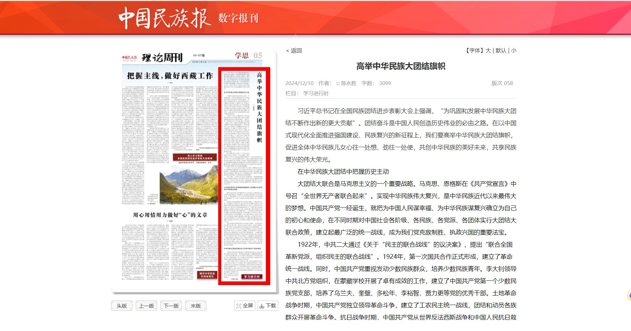Click the 中国民族报 logo in header

click(164, 18)
